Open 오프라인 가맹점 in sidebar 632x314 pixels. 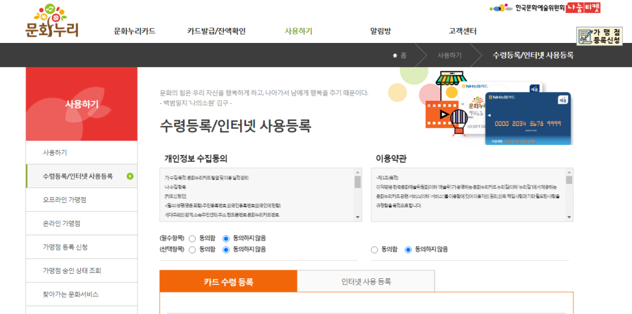(81, 199)
